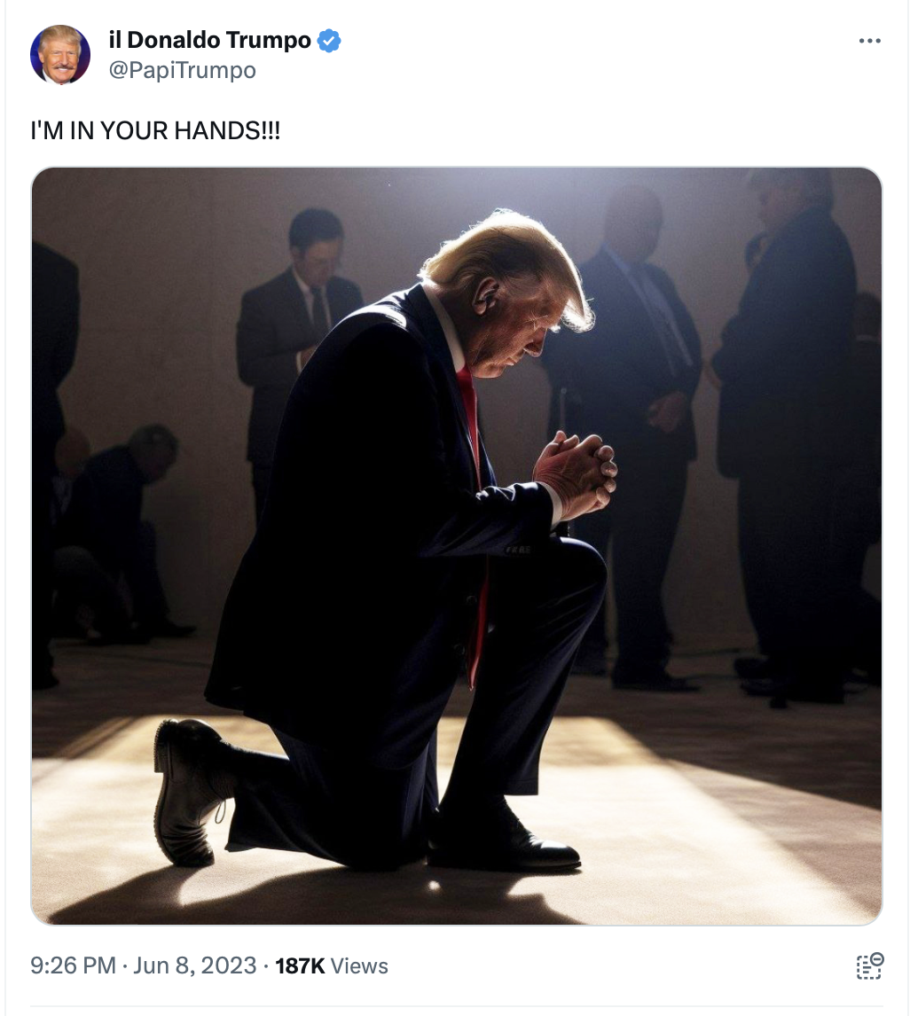Visit the @PapiTrumpo handle link
910x1016 pixels.
(x=182, y=70)
